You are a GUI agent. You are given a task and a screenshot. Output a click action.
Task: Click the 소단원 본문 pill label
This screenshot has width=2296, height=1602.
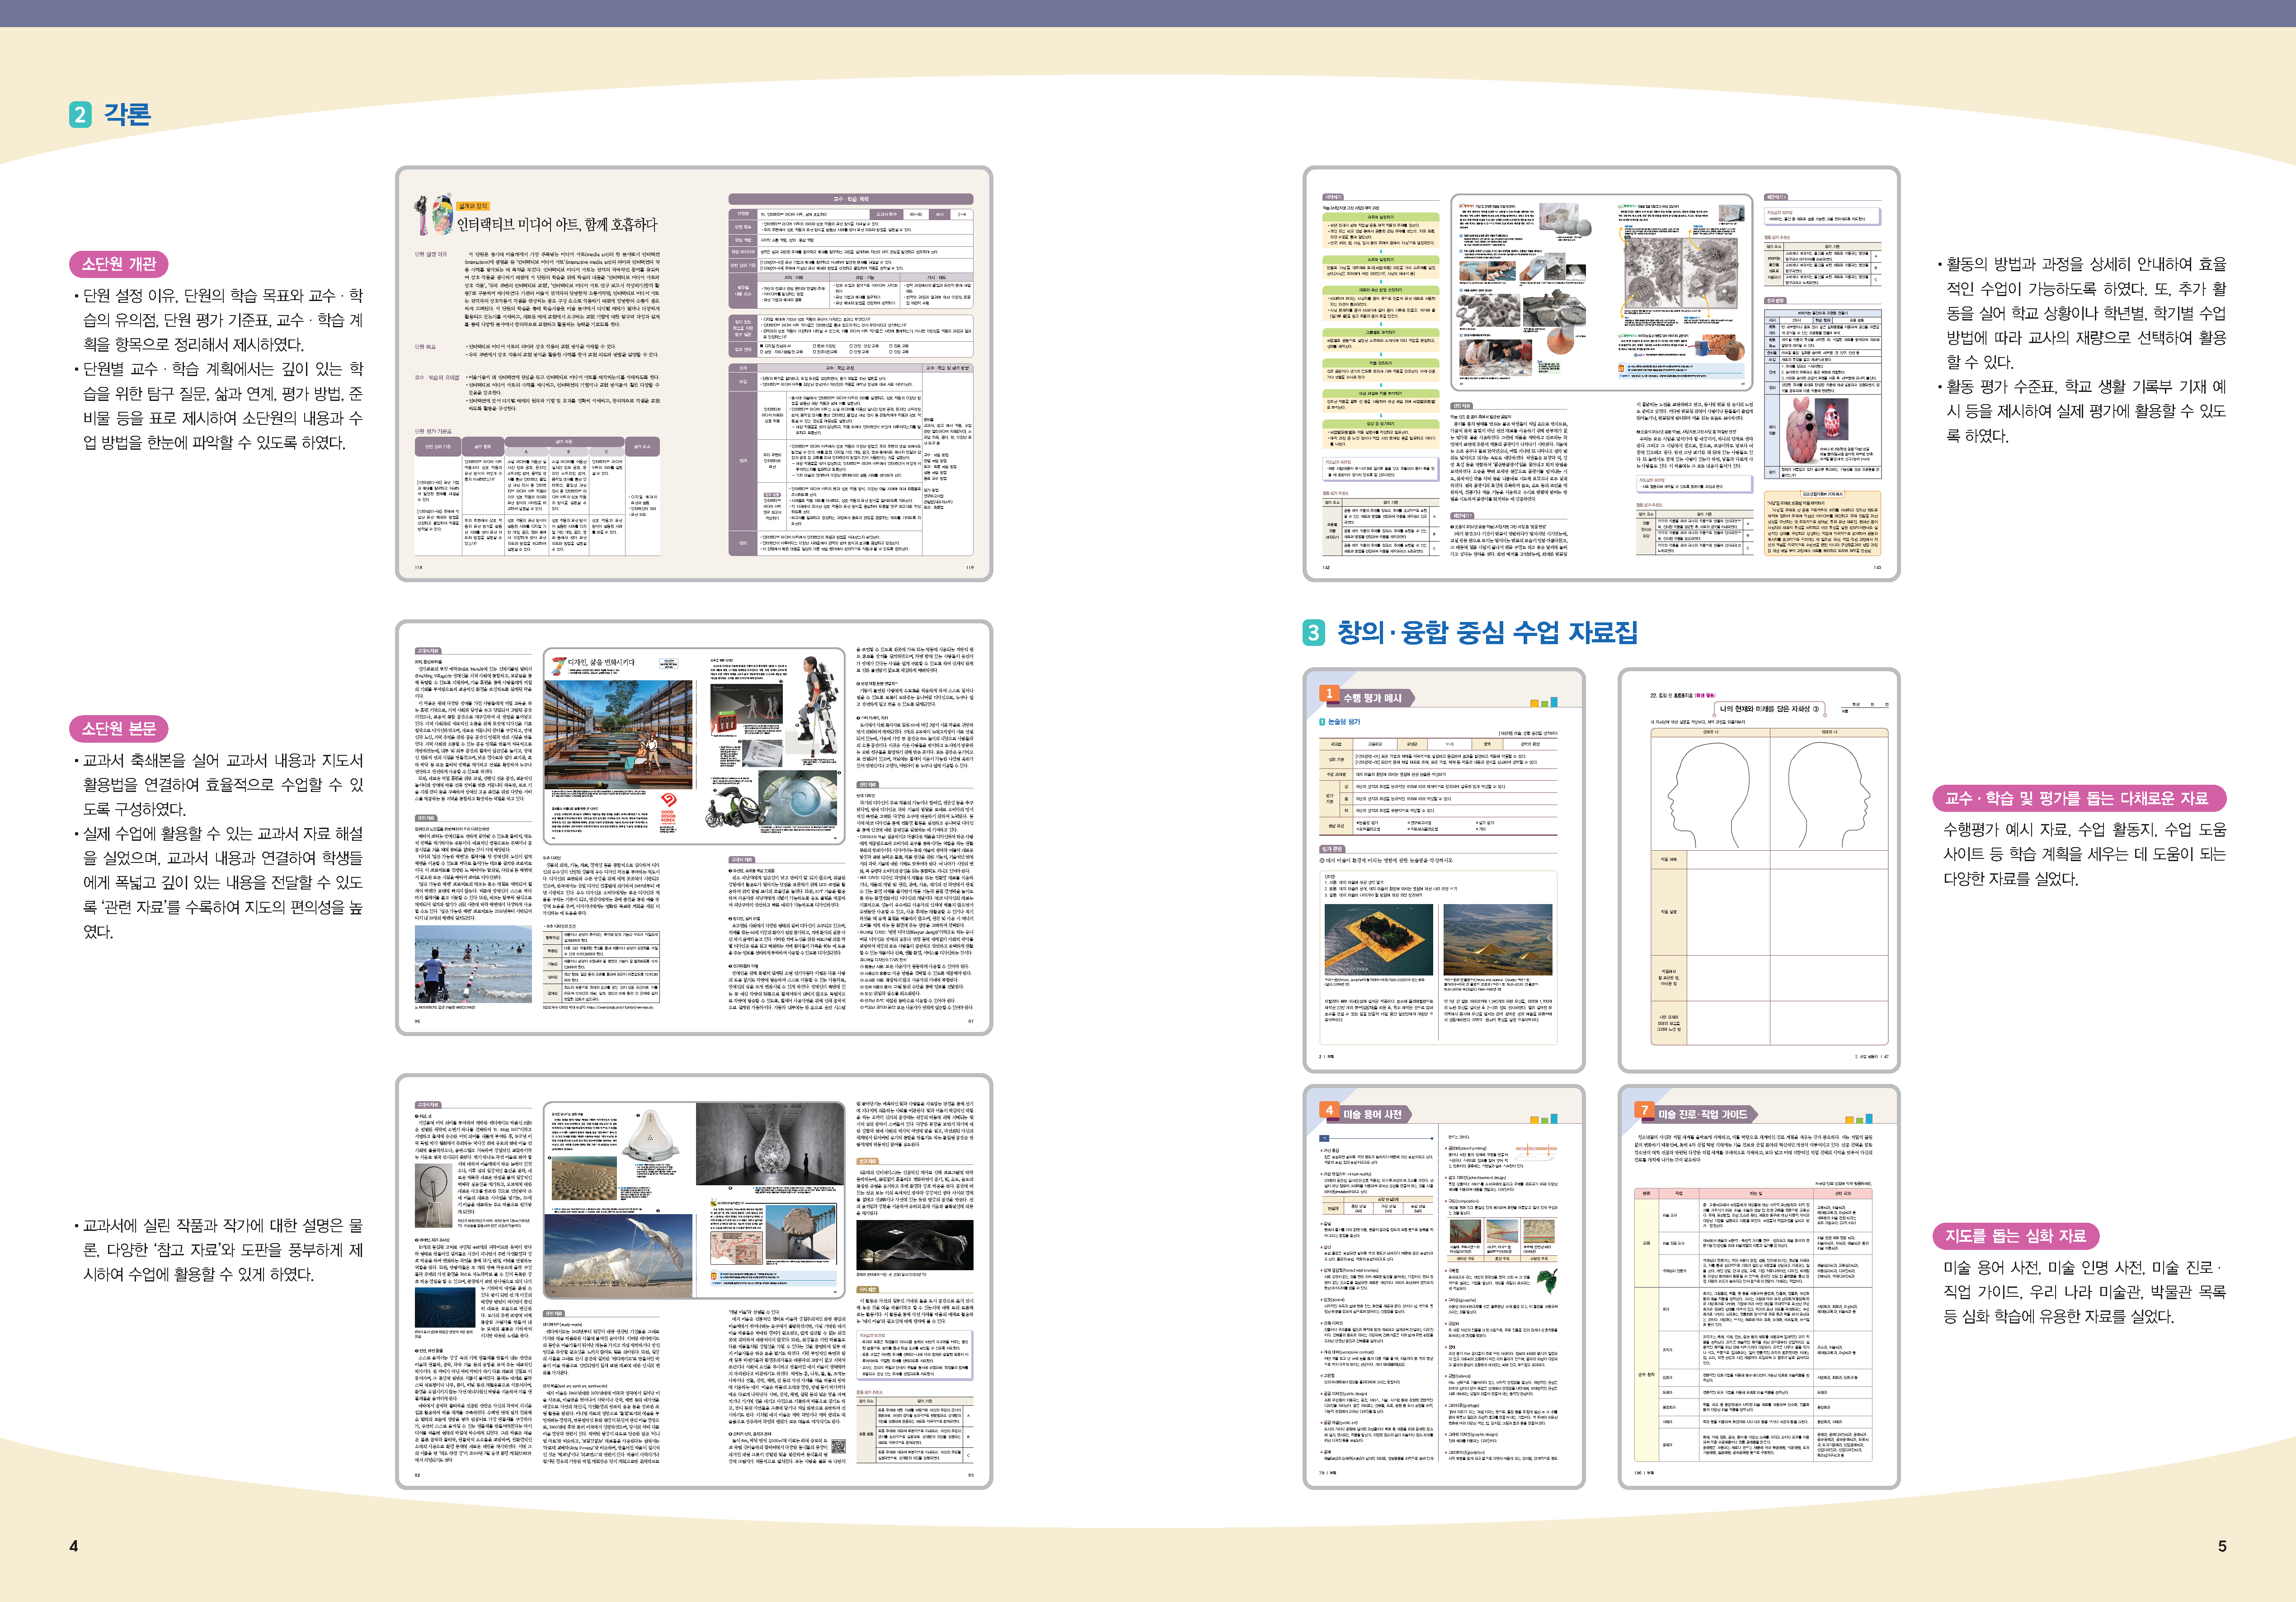click(x=119, y=728)
